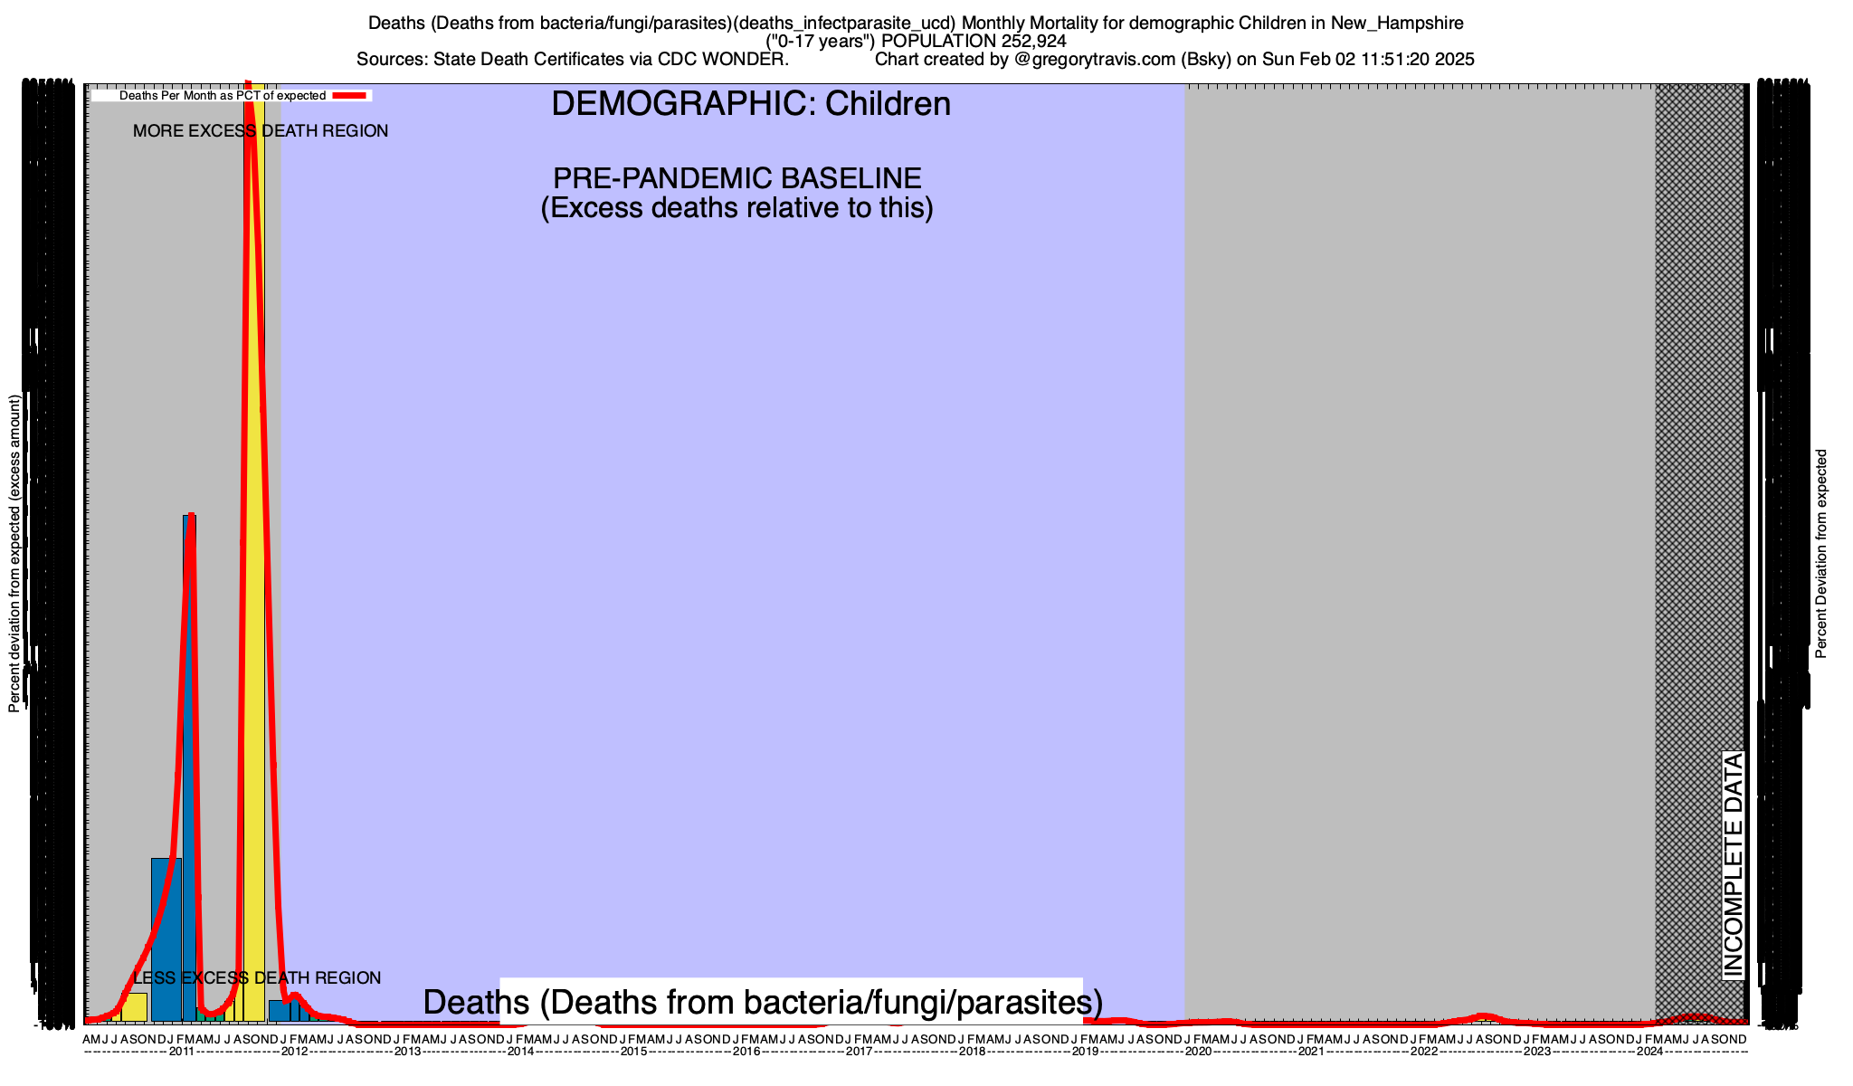Click the red legend line swatch

(350, 95)
